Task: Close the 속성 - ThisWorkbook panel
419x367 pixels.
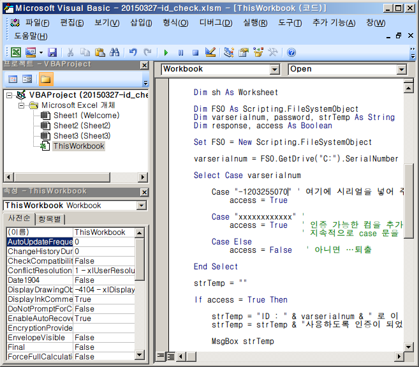Action: tap(144, 192)
